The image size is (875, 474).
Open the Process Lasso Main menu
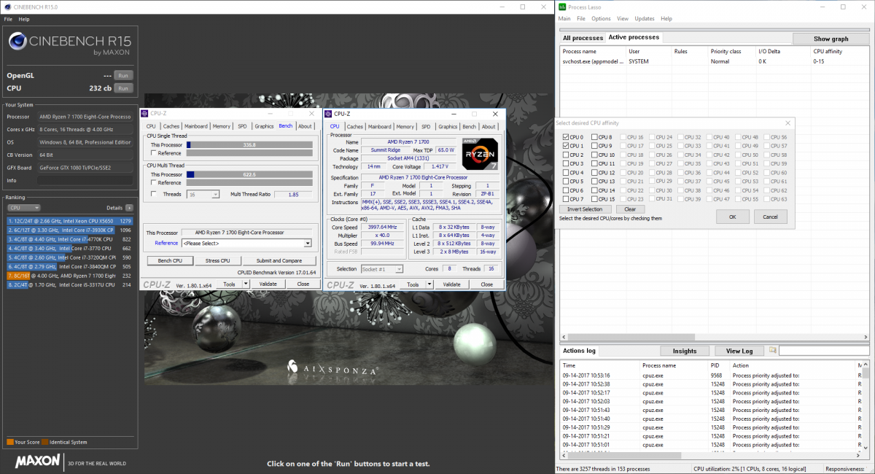(564, 18)
